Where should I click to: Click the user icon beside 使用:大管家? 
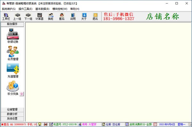(x=80, y=124)
